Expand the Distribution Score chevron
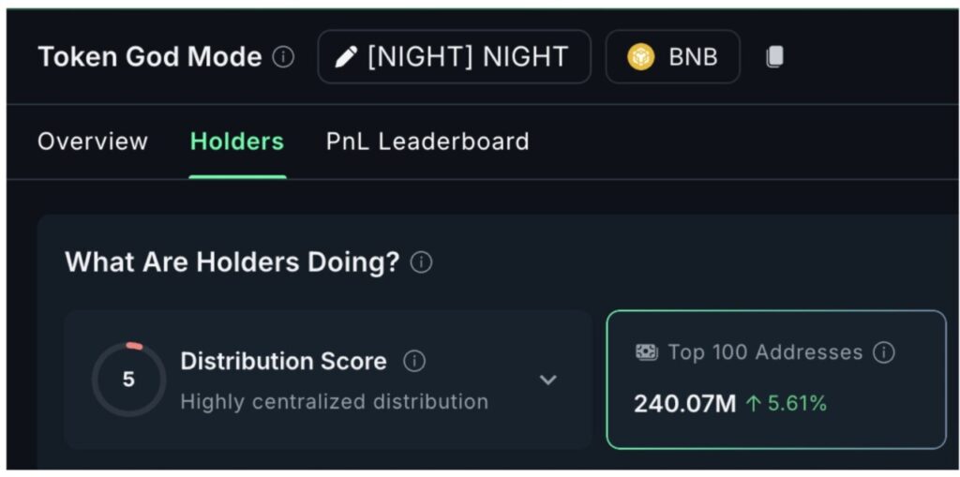This screenshot has width=960, height=477. (x=548, y=380)
